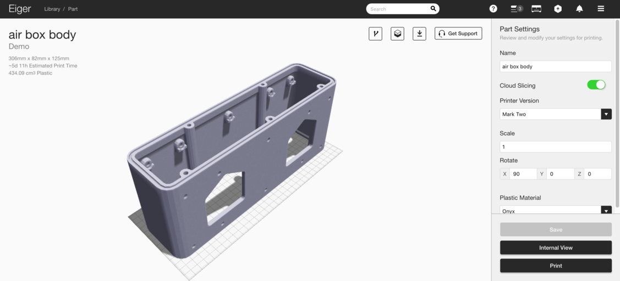Click the Rotate X value field
The width and height of the screenshot is (620, 281).
click(523, 174)
